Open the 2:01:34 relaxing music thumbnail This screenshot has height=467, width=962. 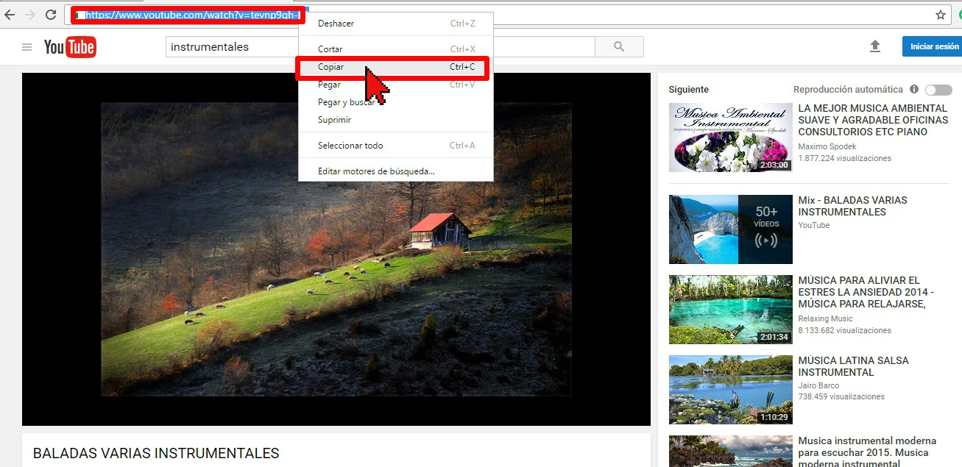(731, 310)
